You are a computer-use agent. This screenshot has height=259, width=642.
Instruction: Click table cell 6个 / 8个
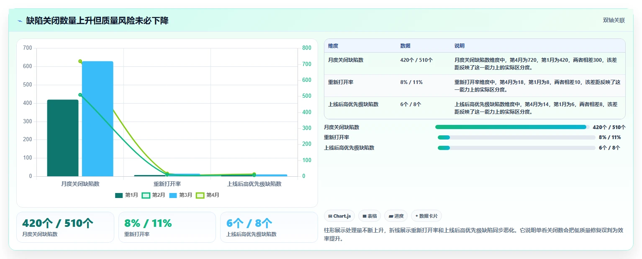pos(411,104)
